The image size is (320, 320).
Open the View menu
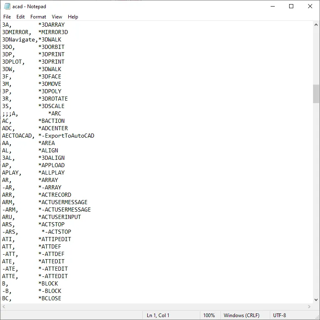[x=57, y=17]
